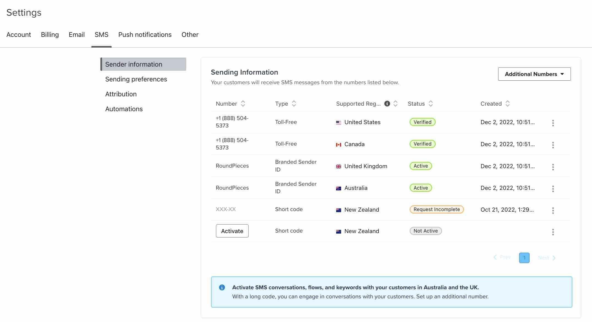Navigate to Next page in pagination
592x322 pixels.
[547, 257]
